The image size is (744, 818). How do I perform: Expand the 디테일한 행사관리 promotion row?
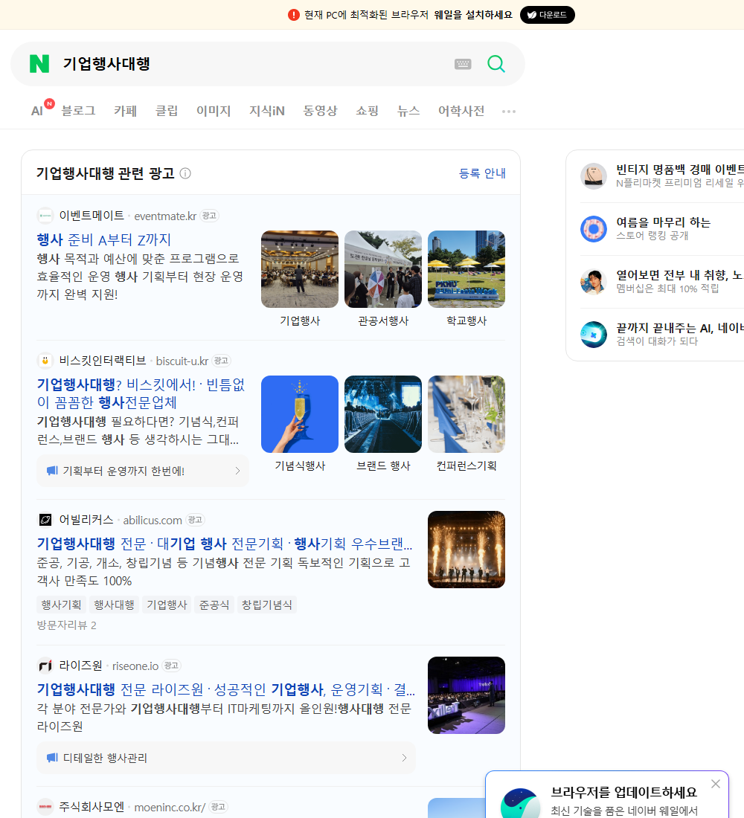tap(226, 758)
